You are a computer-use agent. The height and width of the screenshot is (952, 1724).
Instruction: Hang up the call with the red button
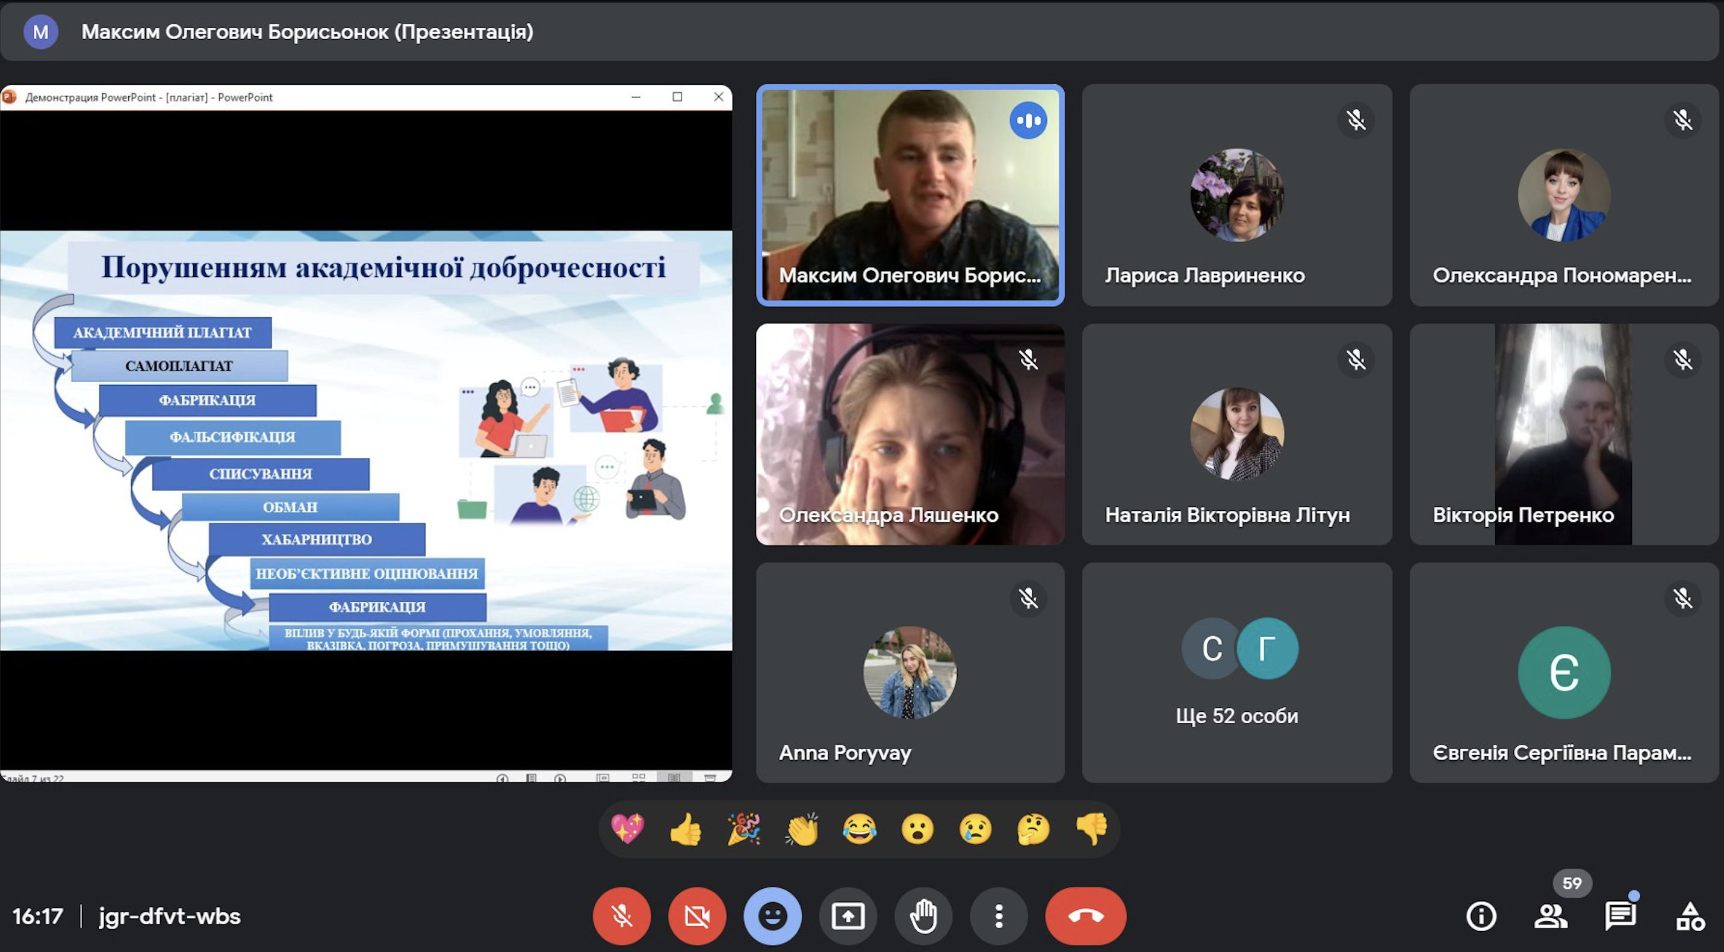1085,916
